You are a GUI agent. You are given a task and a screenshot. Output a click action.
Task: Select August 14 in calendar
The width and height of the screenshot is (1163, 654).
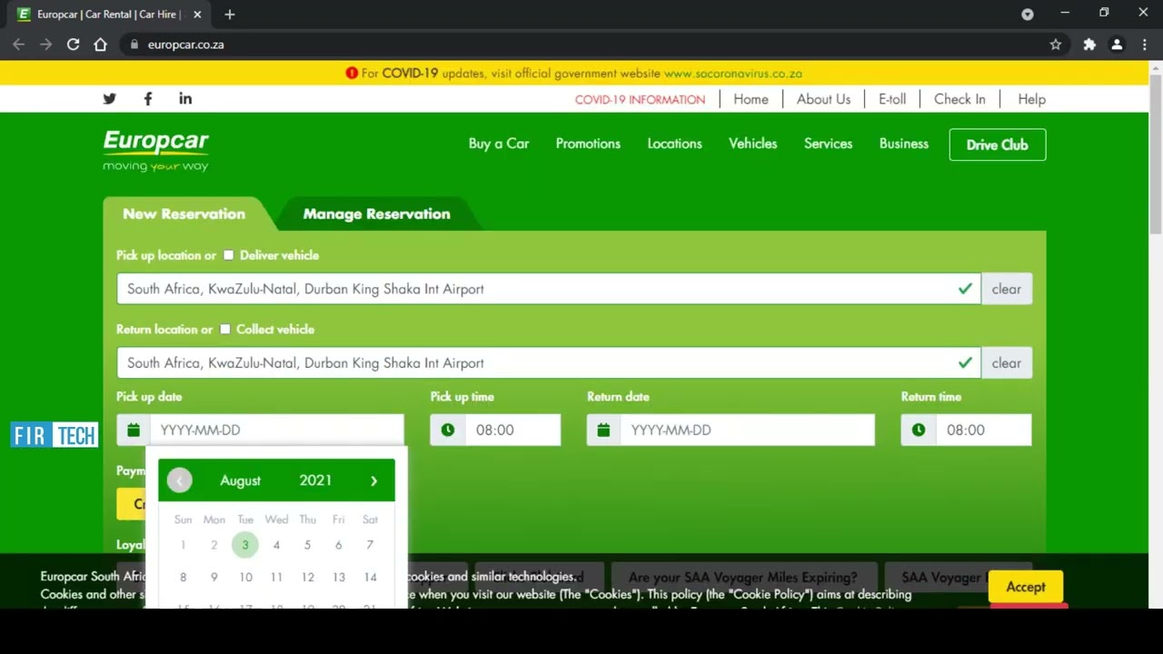click(370, 577)
